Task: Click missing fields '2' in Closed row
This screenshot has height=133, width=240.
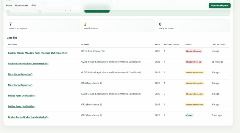Action: (x=165, y=115)
